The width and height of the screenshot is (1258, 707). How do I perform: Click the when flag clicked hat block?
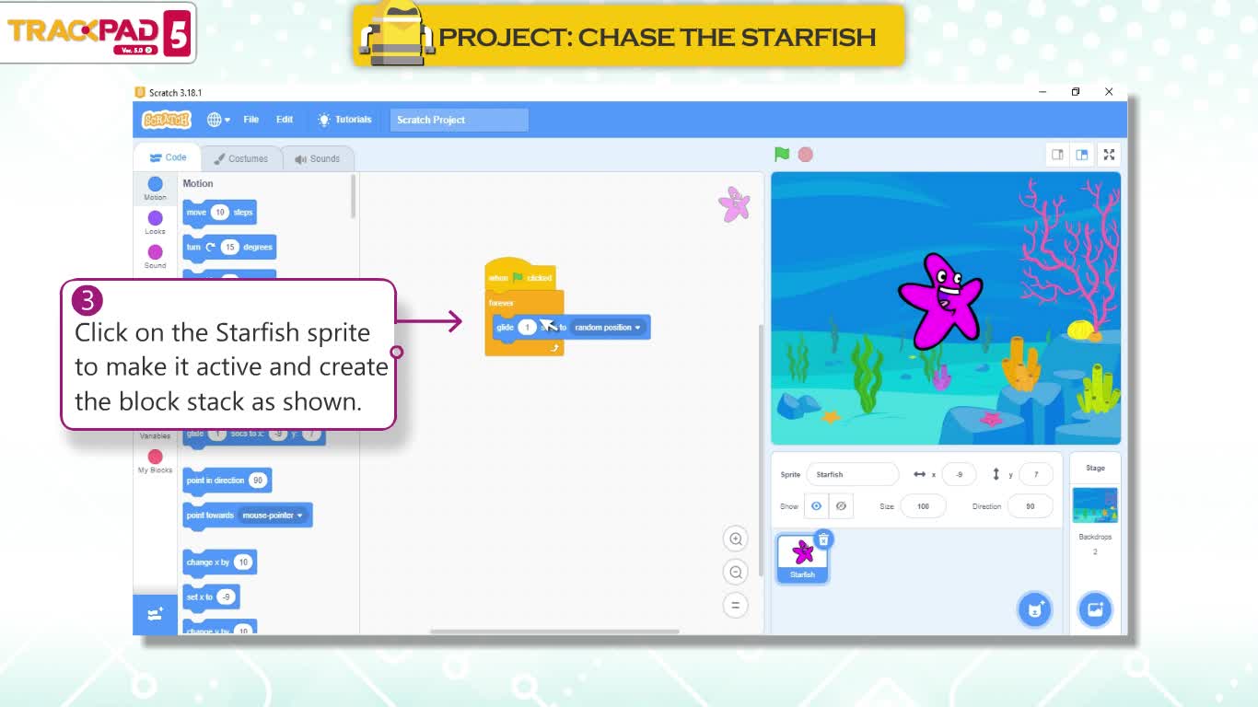pyautogui.click(x=519, y=275)
